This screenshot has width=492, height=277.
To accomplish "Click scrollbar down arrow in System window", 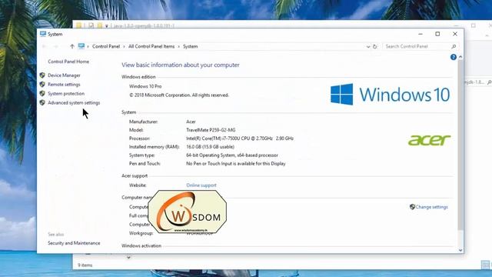I will [460, 250].
